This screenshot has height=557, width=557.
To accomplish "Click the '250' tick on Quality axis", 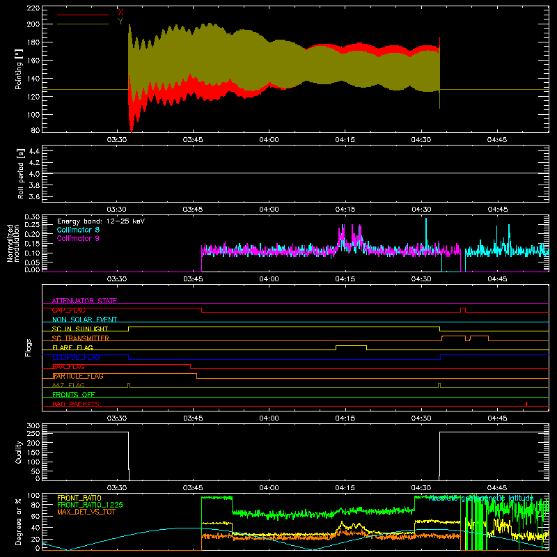I will click(33, 434).
